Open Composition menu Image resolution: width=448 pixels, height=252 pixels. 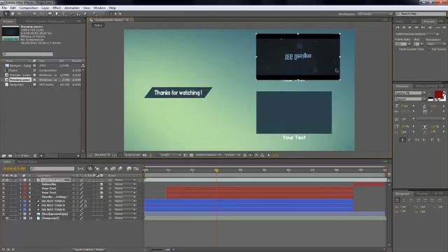(x=29, y=8)
